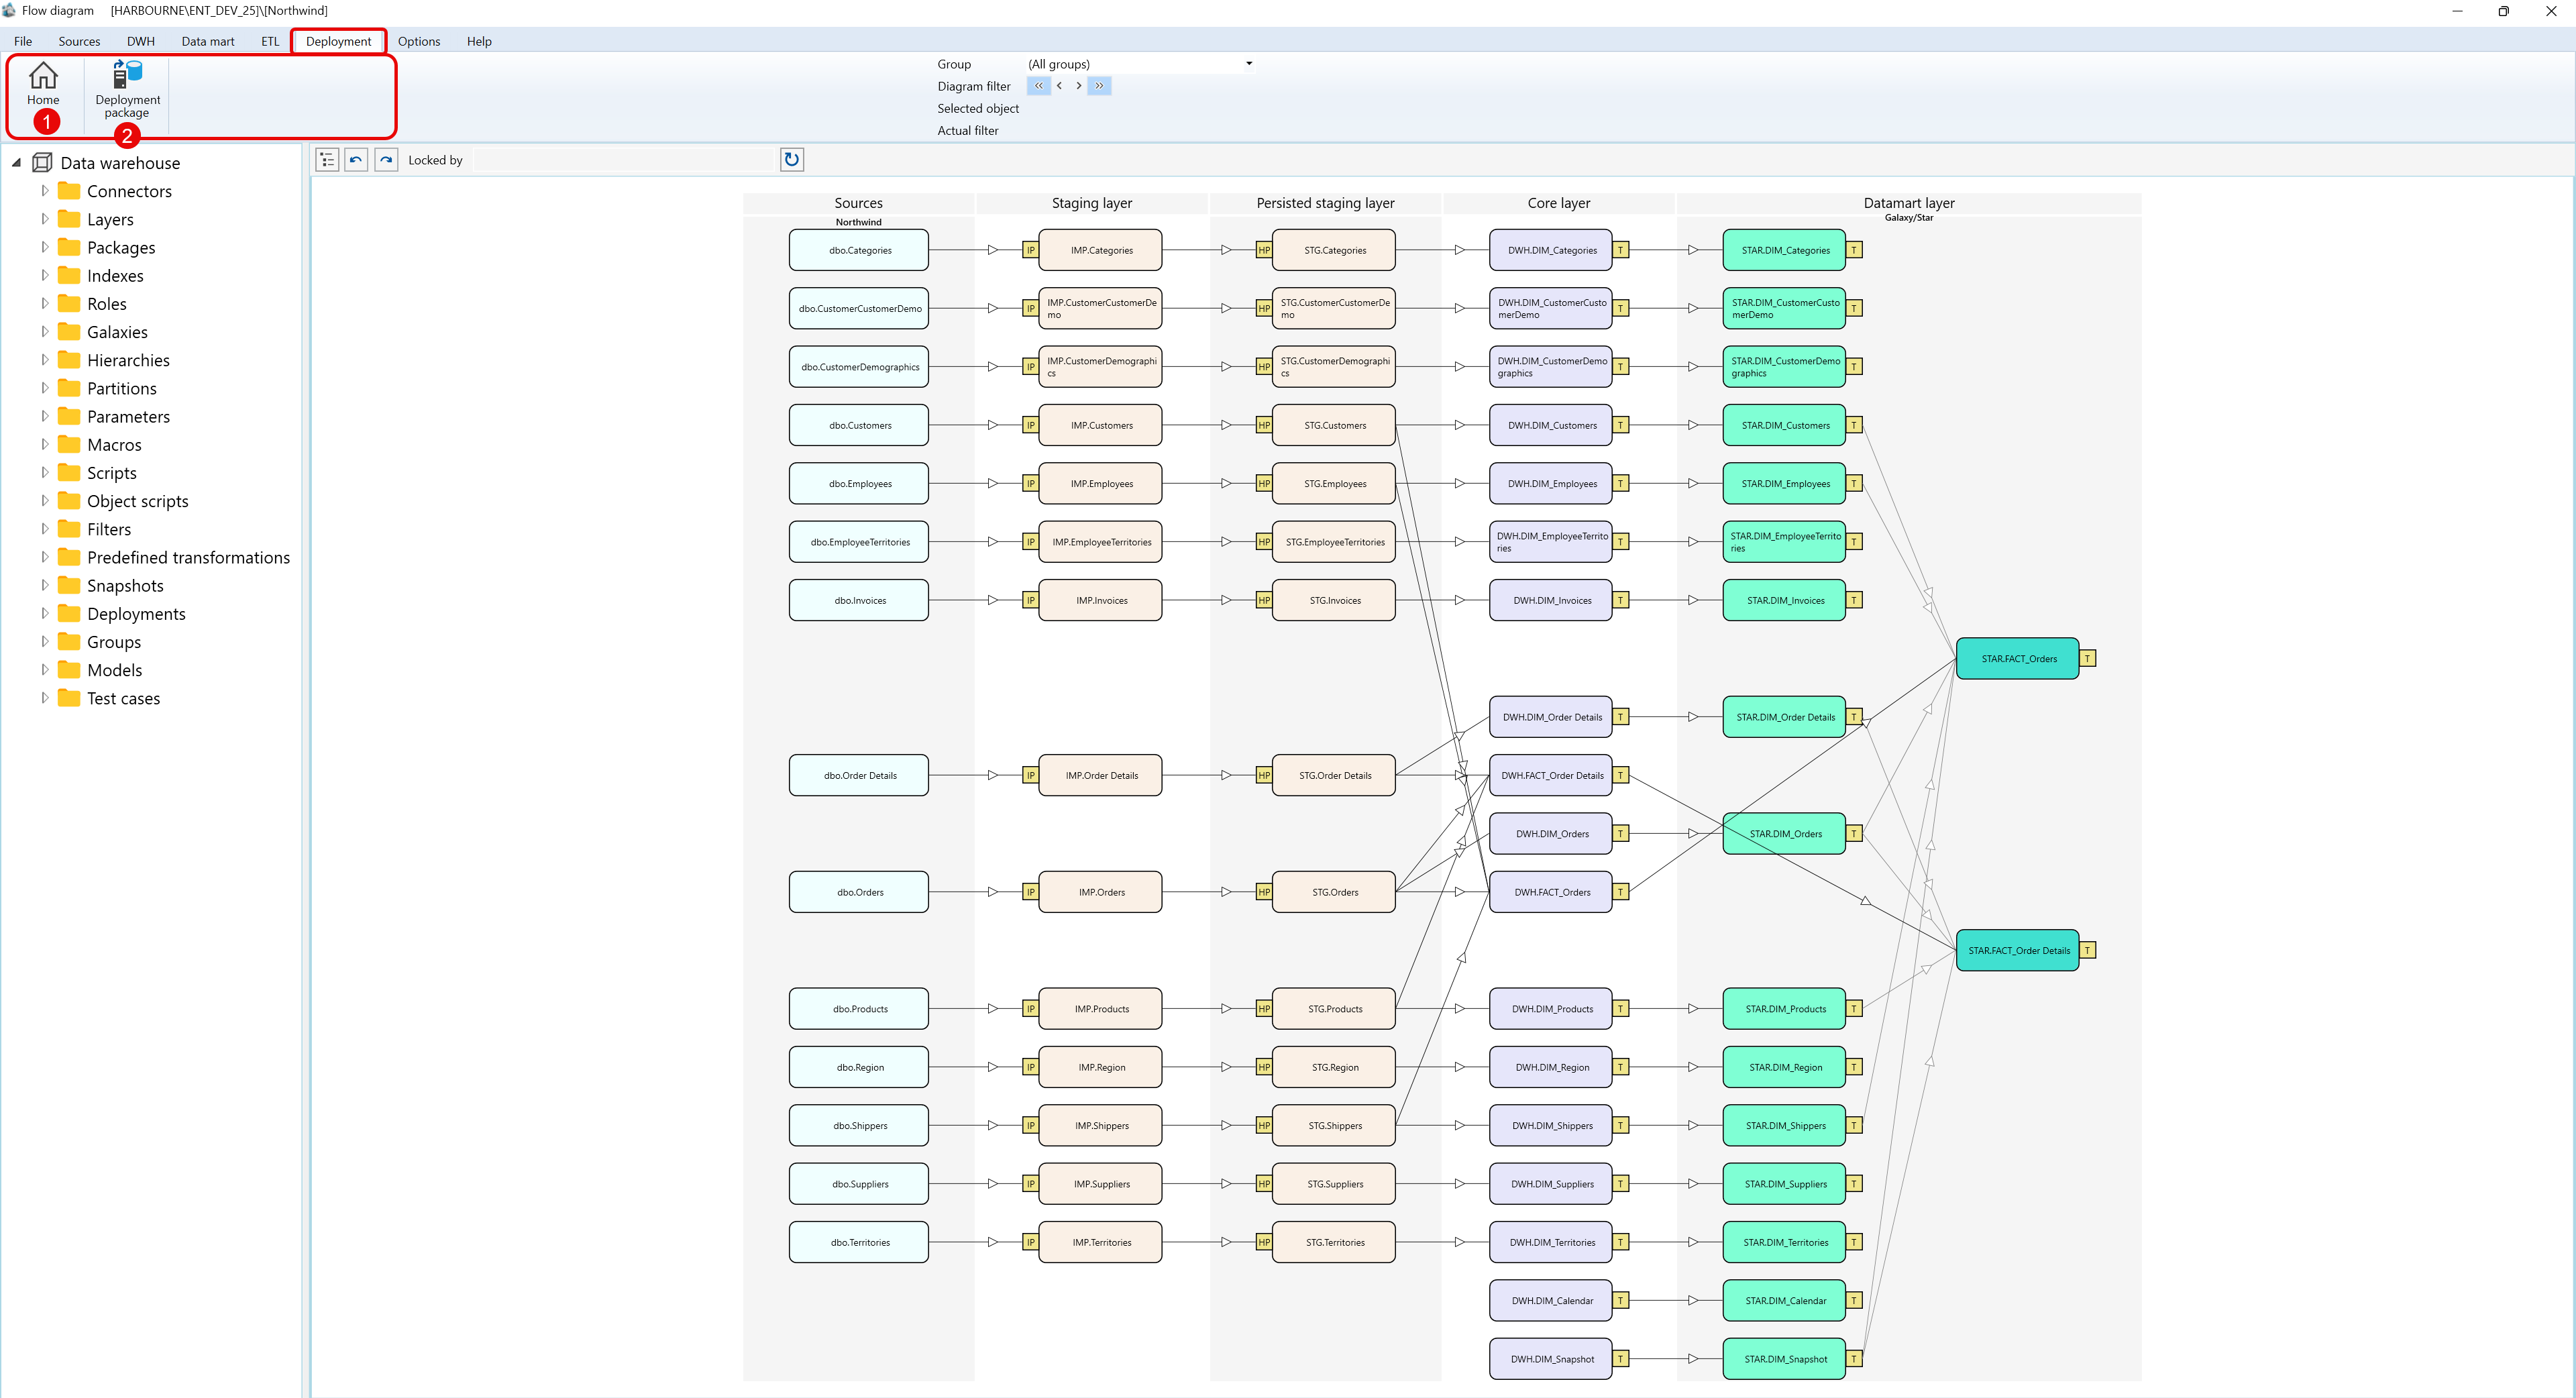Open the File menu
The image size is (2576, 1398).
click(23, 41)
